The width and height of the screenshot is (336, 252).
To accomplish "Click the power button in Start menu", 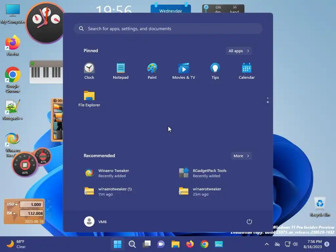I will coord(249,221).
